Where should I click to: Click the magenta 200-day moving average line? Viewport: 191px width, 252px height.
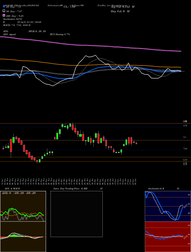pos(90,46)
